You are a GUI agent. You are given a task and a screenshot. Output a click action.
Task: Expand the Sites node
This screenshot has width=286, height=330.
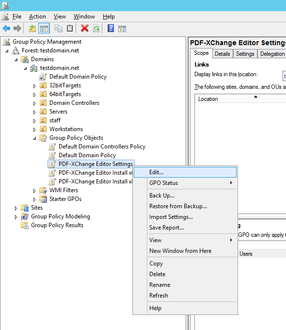pyautogui.click(x=16, y=208)
